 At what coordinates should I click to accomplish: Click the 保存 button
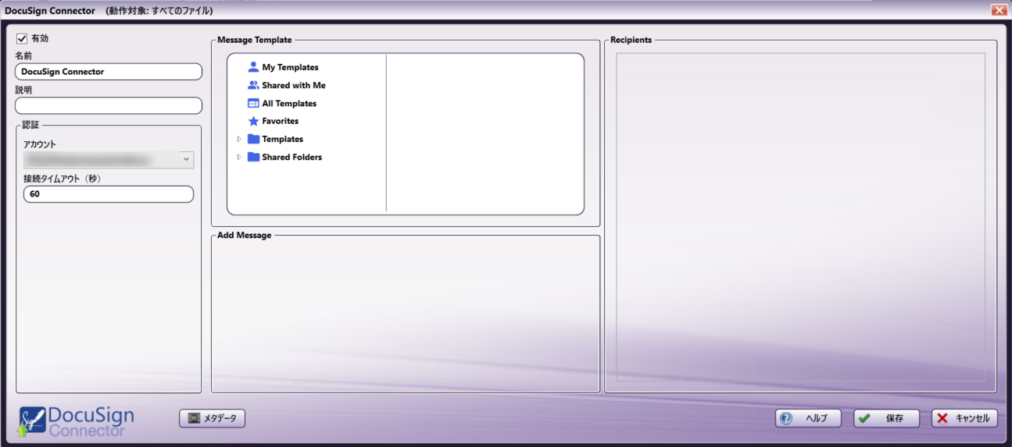click(886, 418)
